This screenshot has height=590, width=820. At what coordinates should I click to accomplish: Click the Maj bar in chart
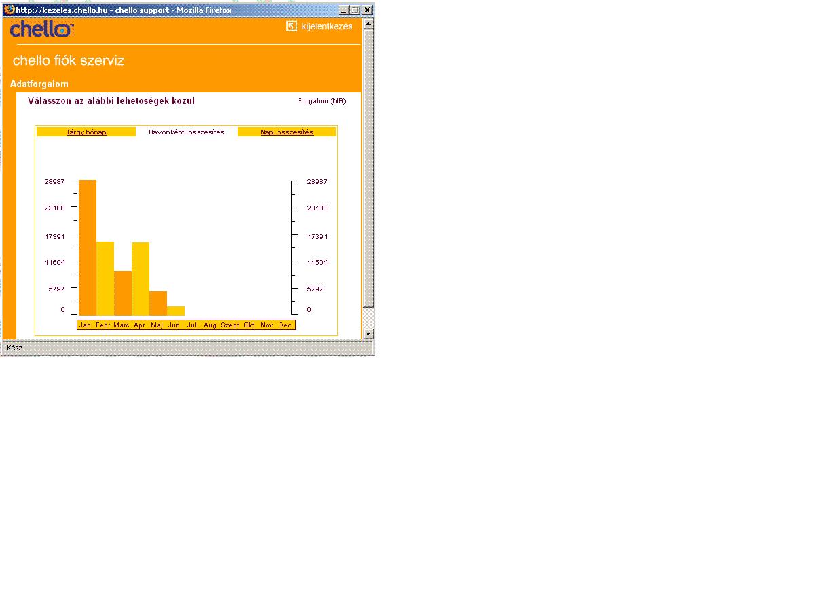tap(157, 303)
